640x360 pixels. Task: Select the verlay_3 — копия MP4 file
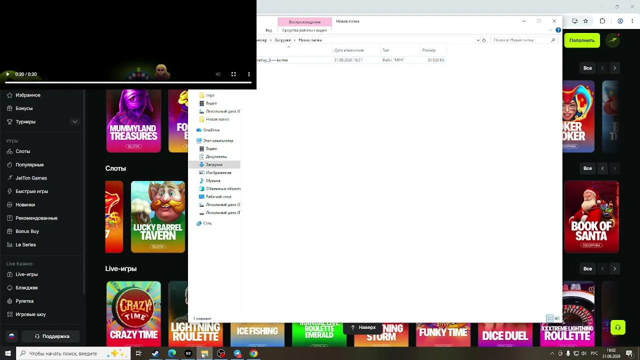350,60
